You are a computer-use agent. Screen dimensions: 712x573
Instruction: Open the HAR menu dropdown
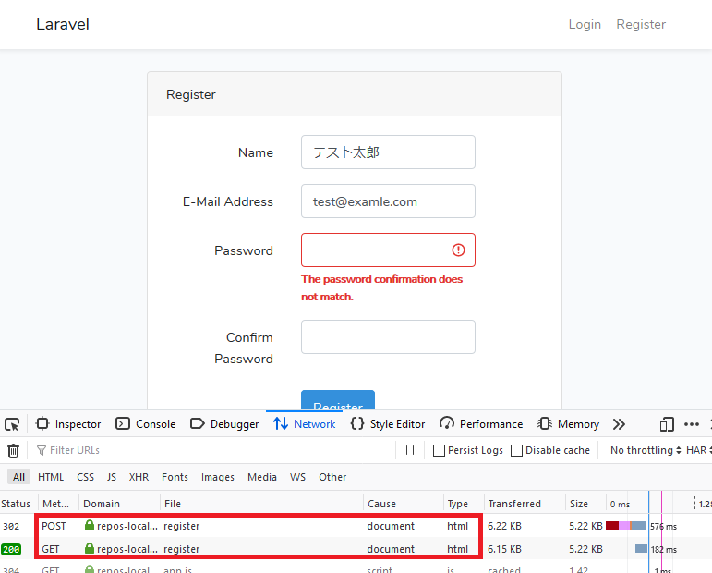[x=698, y=451]
